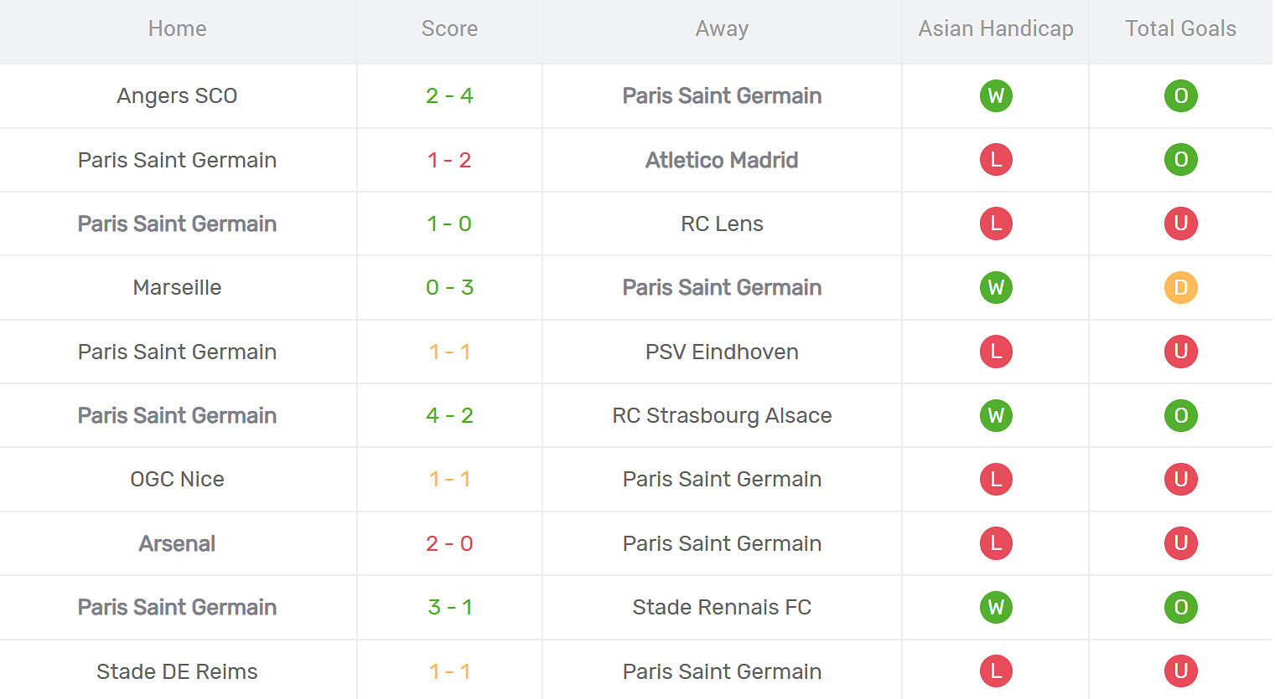Click the orange D badge in Marseille row
This screenshot has height=699, width=1275.
(x=1180, y=288)
